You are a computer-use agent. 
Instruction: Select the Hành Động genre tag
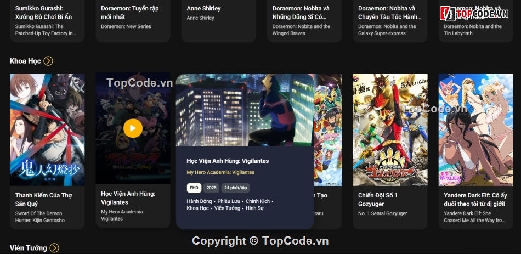tap(199, 201)
